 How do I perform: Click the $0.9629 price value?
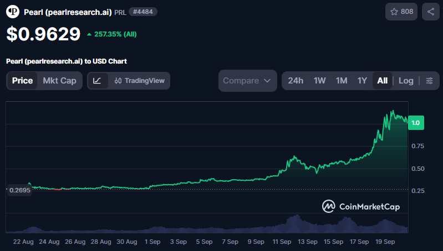point(43,34)
